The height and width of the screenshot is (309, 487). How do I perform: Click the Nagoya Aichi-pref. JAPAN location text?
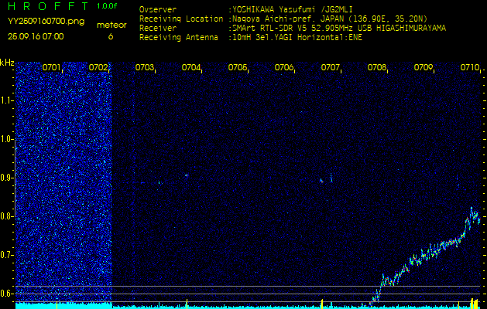point(330,19)
